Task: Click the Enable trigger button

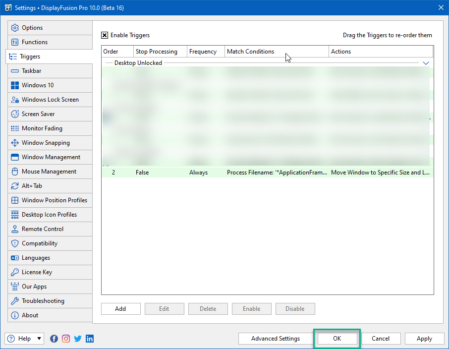Action: tap(251, 309)
